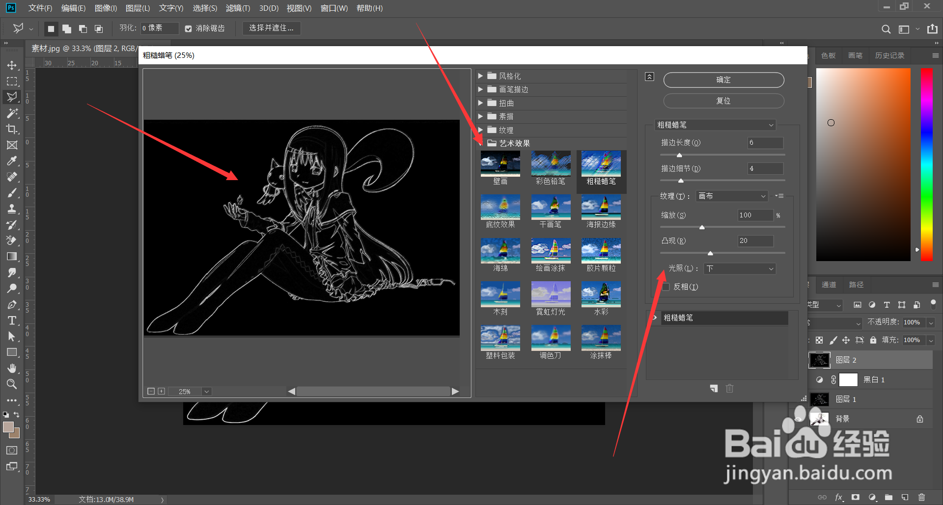The width and height of the screenshot is (943, 505).
Task: Select the Horizontal Type tool
Action: coord(12,320)
